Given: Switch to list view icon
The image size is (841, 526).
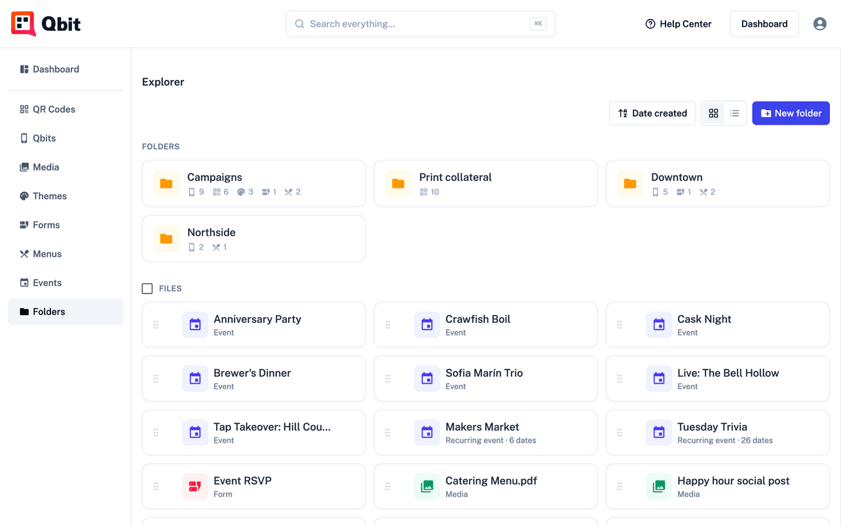Looking at the screenshot, I should (734, 113).
